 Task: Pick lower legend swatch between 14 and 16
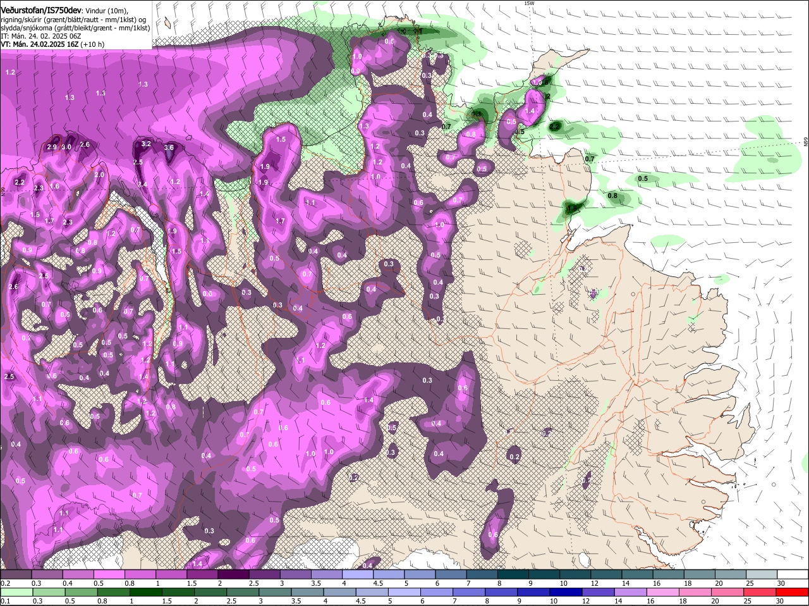(x=631, y=592)
